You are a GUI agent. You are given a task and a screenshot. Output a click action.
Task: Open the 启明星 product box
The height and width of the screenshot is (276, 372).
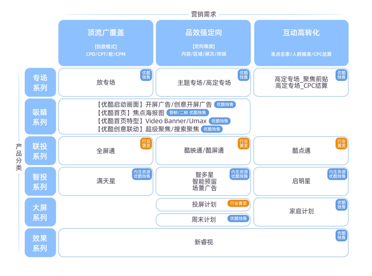click(x=301, y=181)
